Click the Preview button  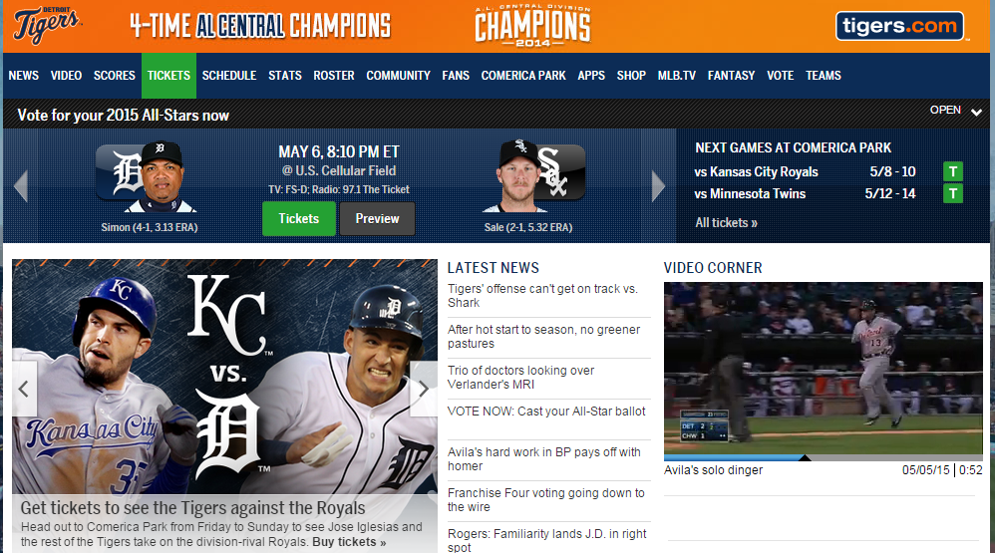[378, 219]
